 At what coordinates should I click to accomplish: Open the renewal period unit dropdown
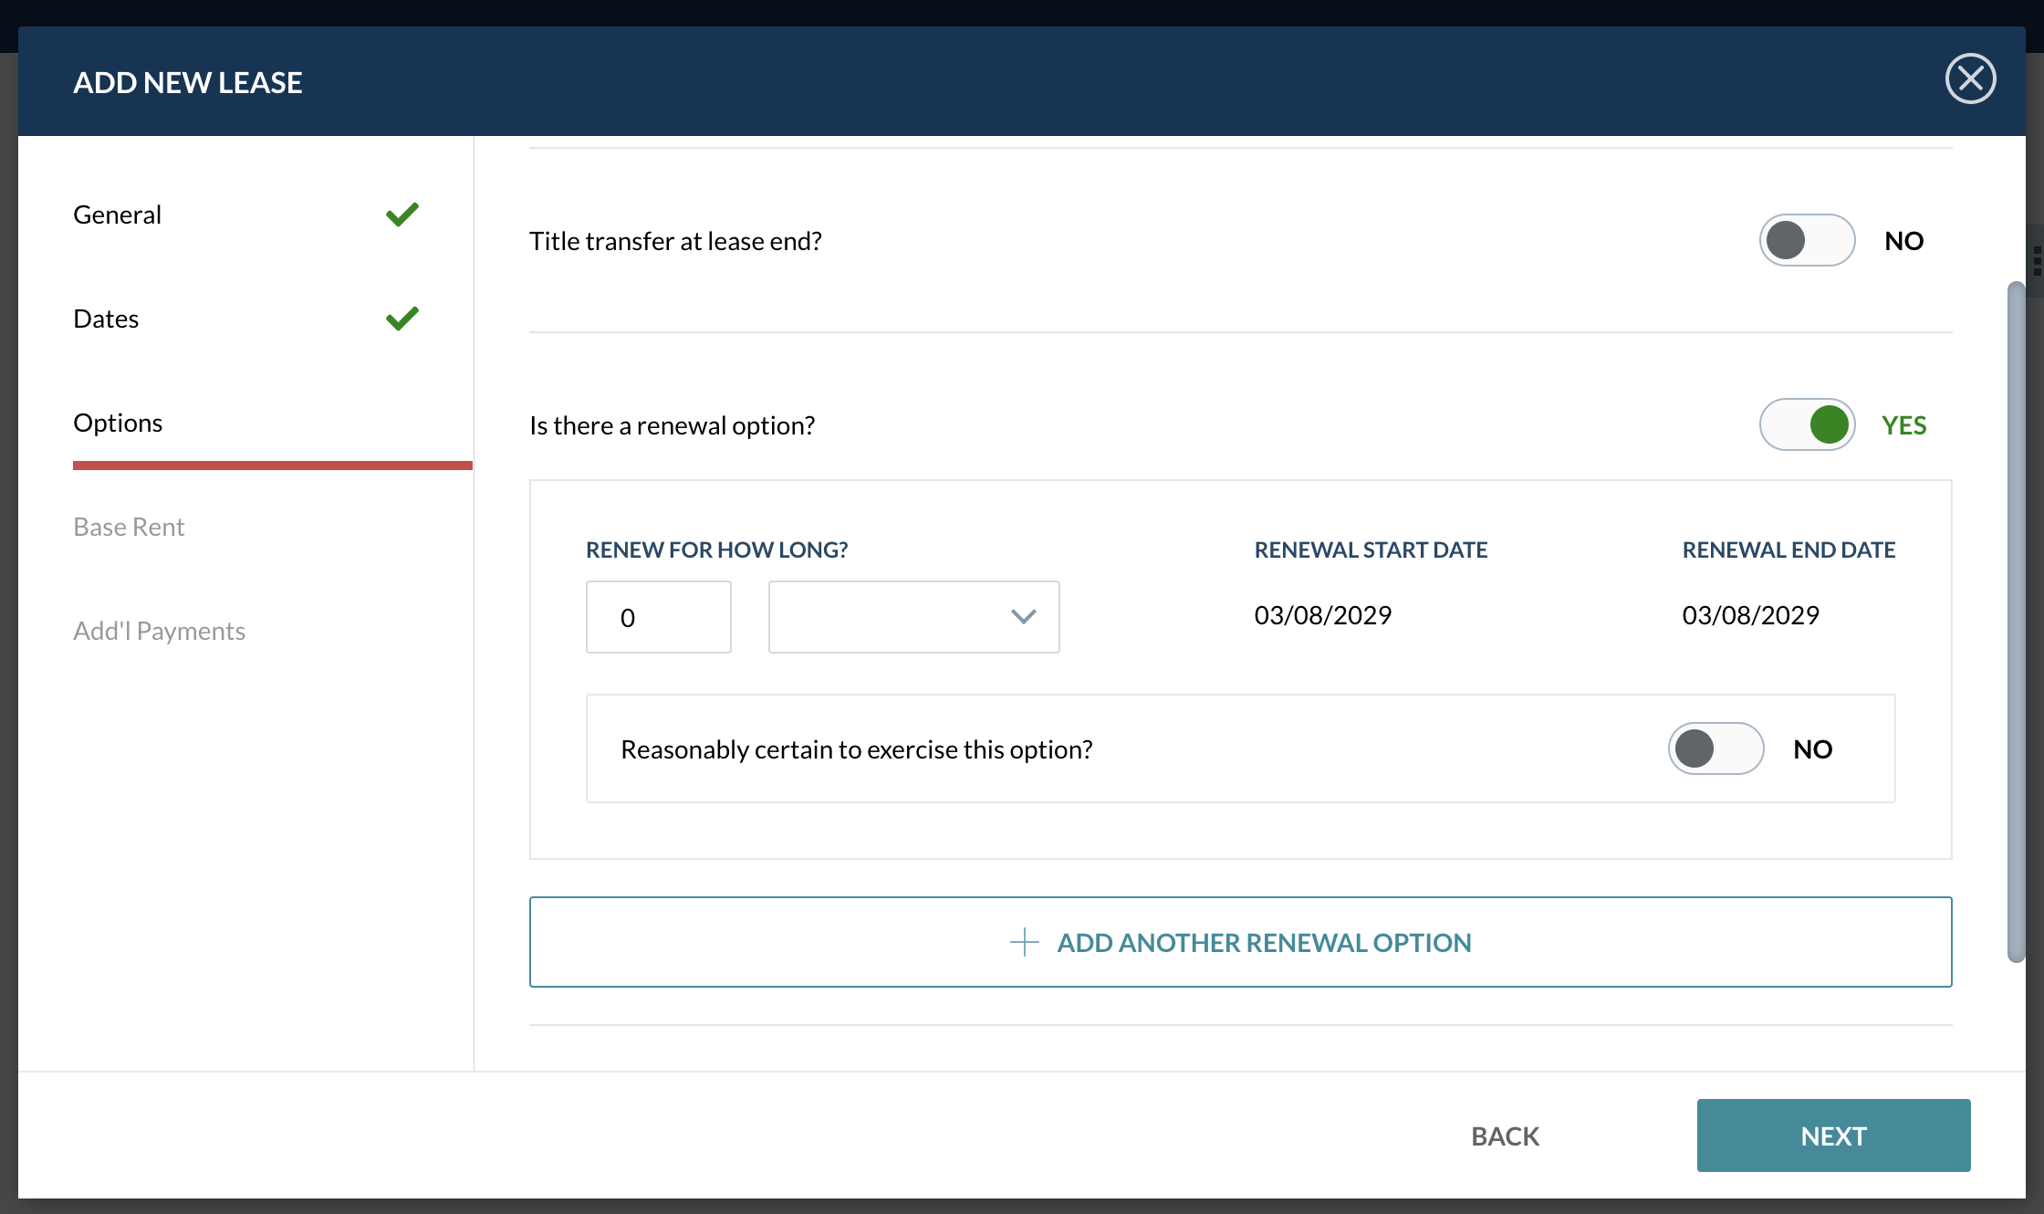912,617
